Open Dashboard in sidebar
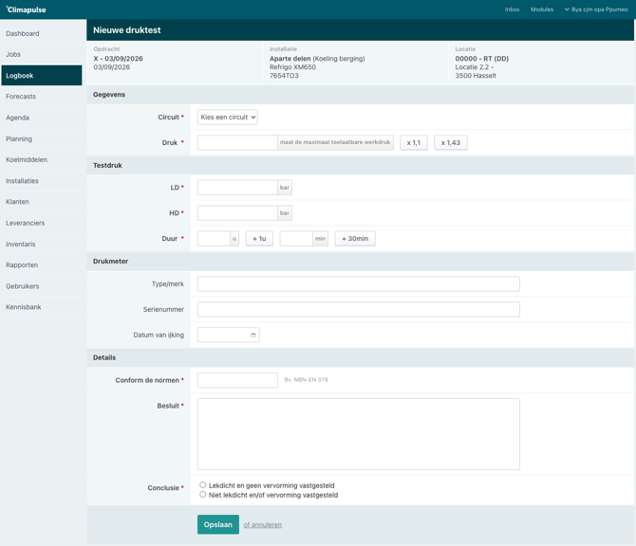Image resolution: width=636 pixels, height=546 pixels. (x=41, y=33)
